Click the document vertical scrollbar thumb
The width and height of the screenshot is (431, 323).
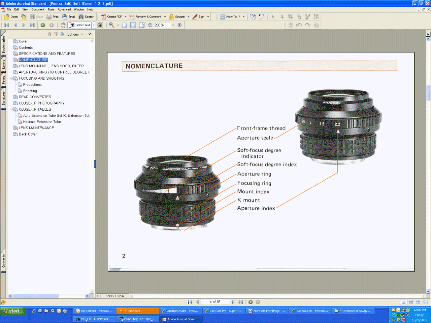click(428, 93)
